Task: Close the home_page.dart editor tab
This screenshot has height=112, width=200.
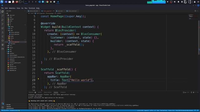Action: tap(54, 11)
